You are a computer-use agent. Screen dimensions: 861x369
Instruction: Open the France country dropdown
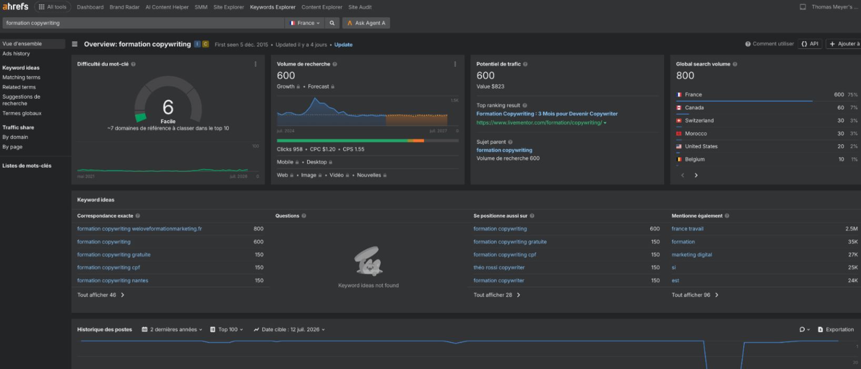point(305,23)
